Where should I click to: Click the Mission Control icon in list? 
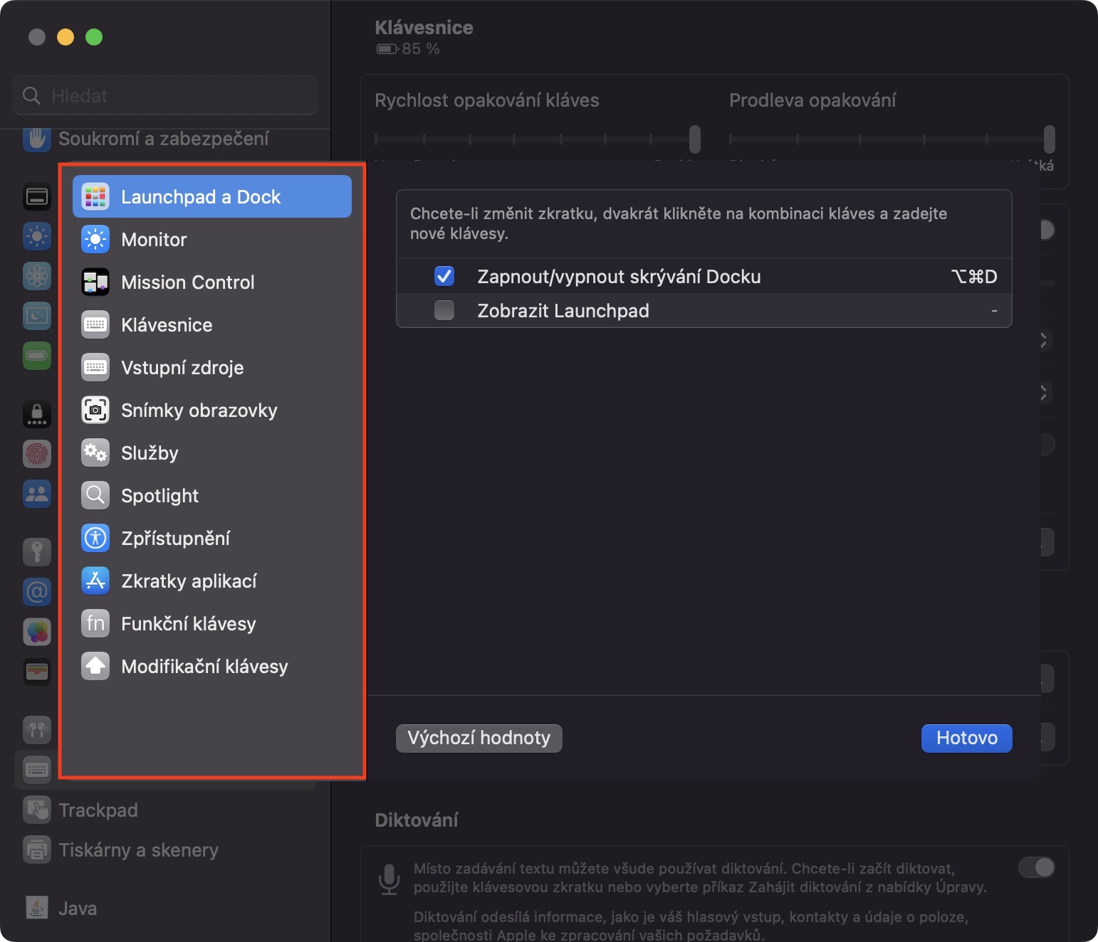(95, 282)
